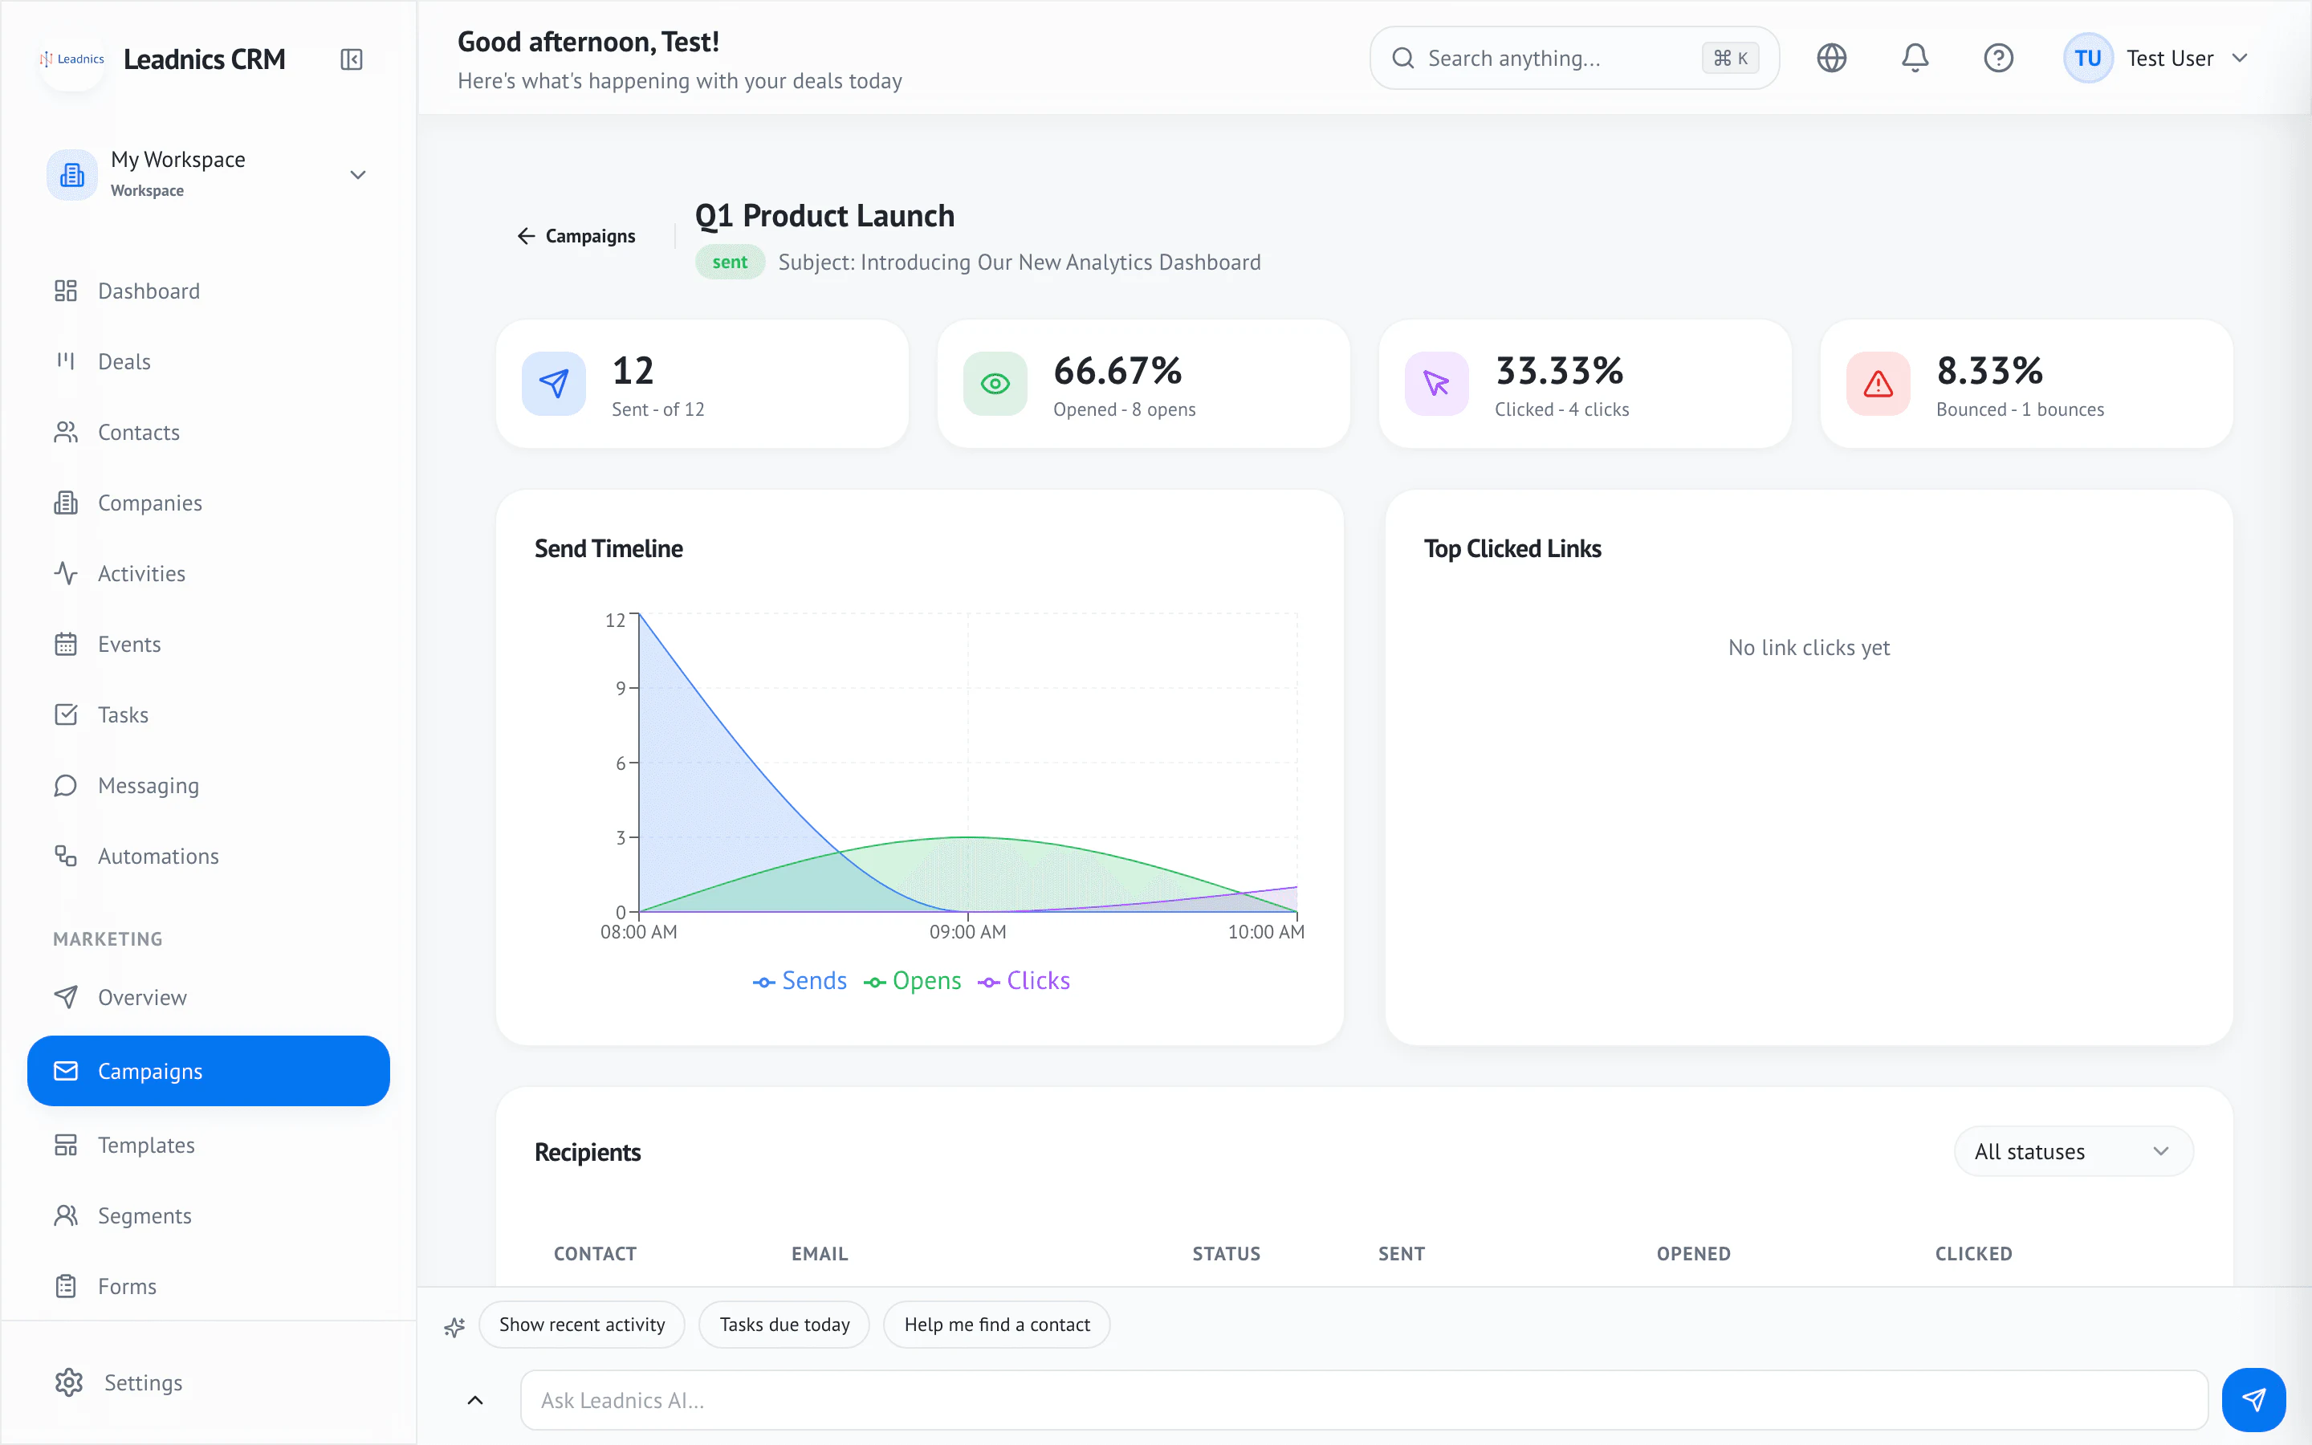Viewport: 2312px width, 1445px height.
Task: Go back to Campaigns list
Action: click(576, 236)
